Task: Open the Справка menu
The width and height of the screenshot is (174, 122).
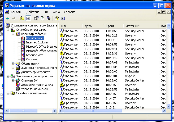Action: tap(70, 12)
